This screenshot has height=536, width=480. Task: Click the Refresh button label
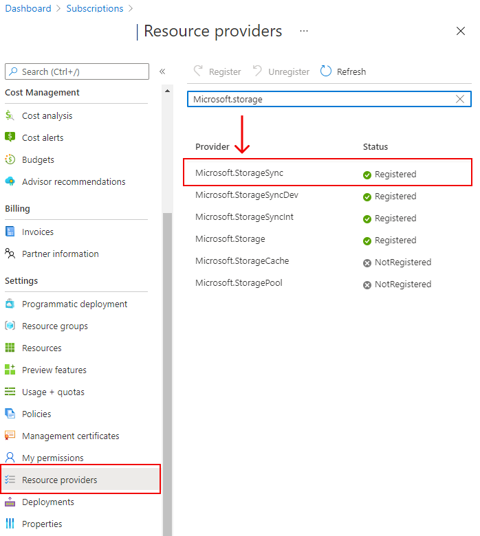[351, 71]
